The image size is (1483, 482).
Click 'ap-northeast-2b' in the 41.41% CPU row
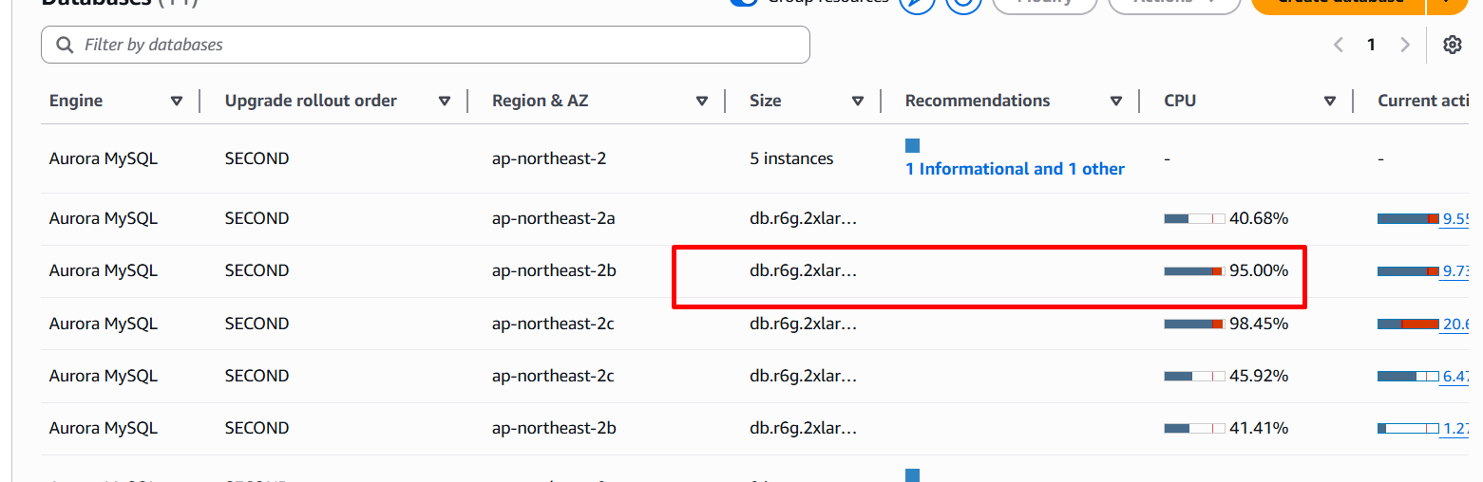tap(554, 428)
